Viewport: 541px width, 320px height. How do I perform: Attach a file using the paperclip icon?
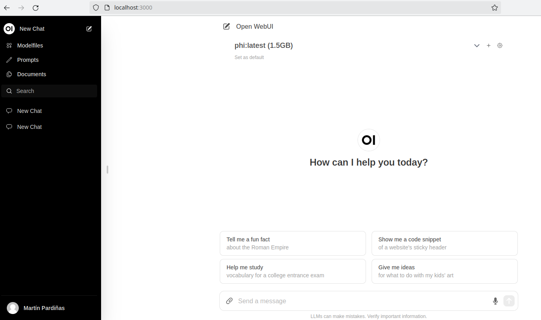coord(229,301)
